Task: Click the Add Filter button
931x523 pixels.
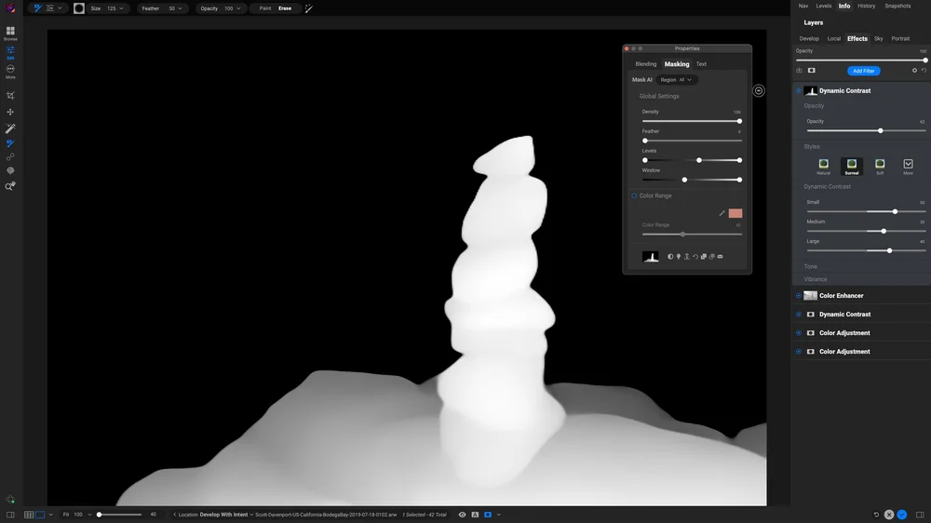Action: point(863,71)
